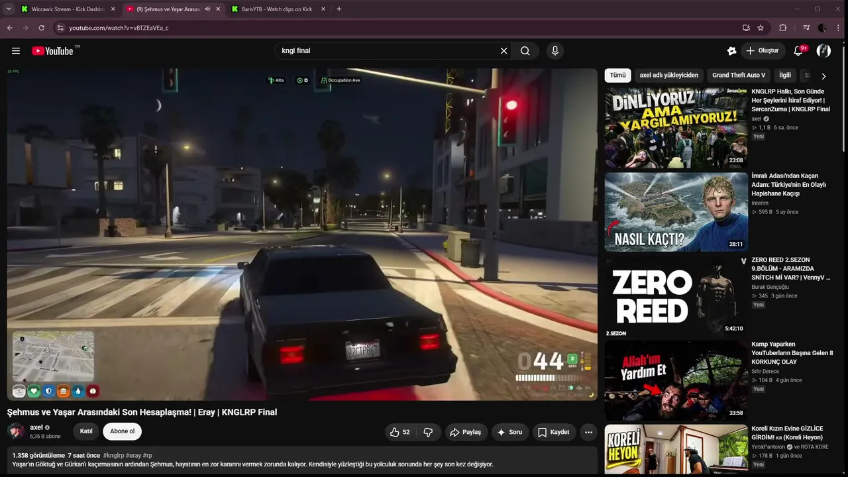Screen dimensions: 848x477
Task: Click the Katıl button
Action: 86,431
